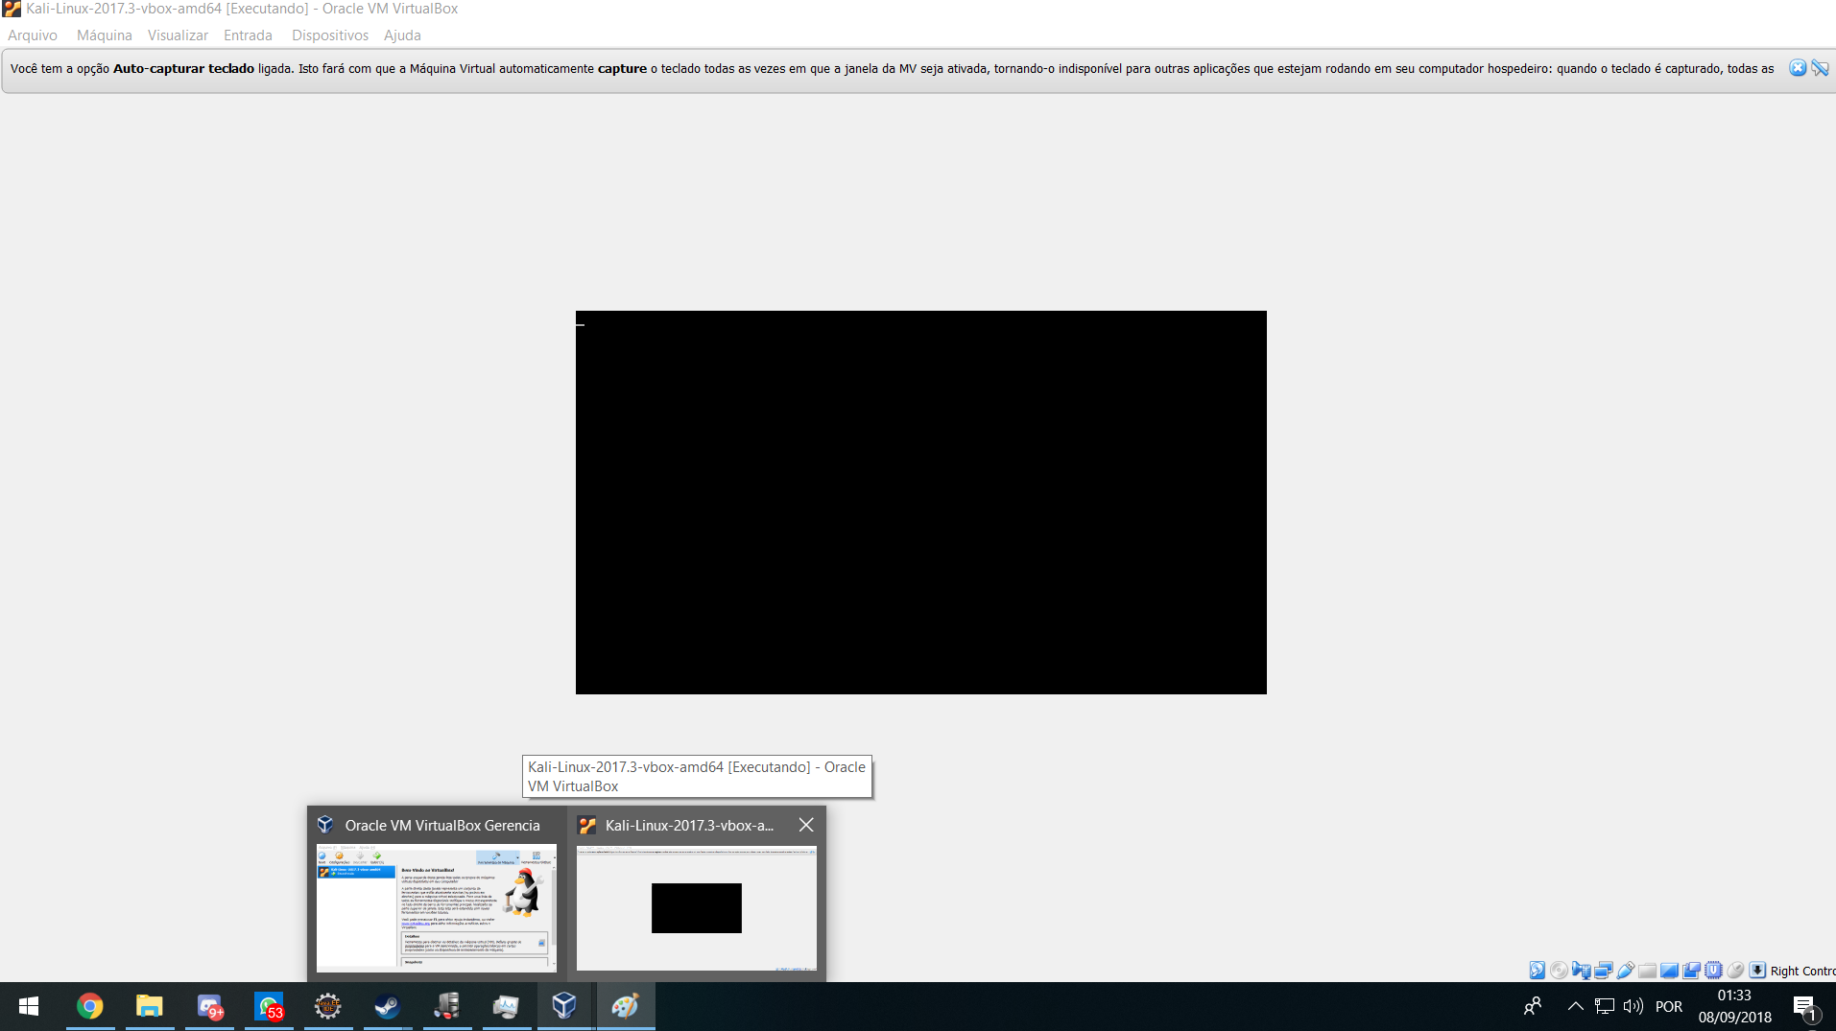The image size is (1836, 1031).
Task: Click the Right Control host key label
Action: [1802, 971]
